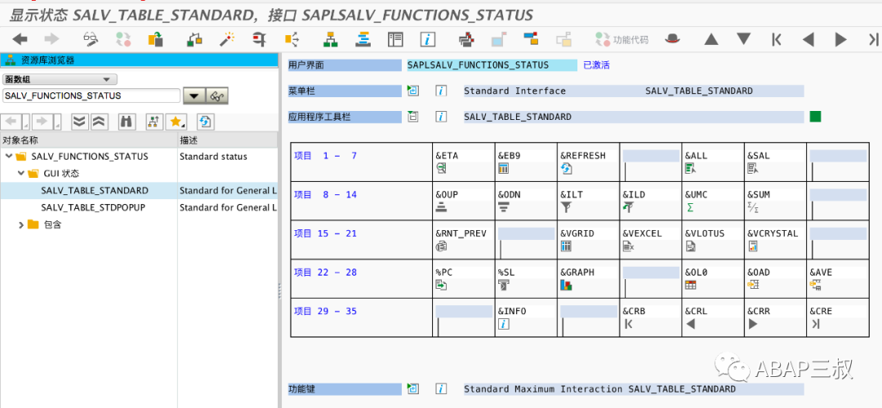Click the 项目 22 - 28 row label
Screen dimensions: 882x408
pos(325,272)
